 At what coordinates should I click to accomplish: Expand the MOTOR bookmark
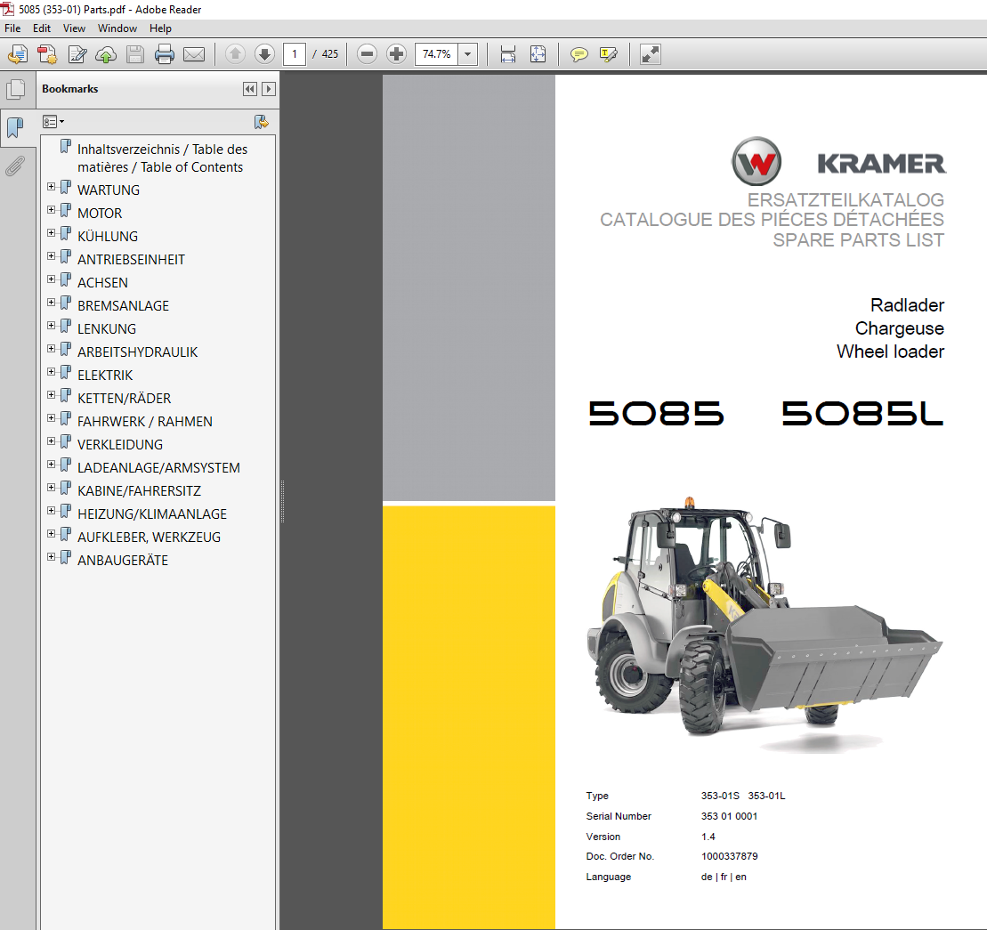coord(52,210)
